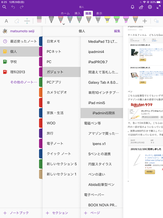This screenshot has width=163, height=218.
Task: Choose the insert space tool
Action: (27, 21)
